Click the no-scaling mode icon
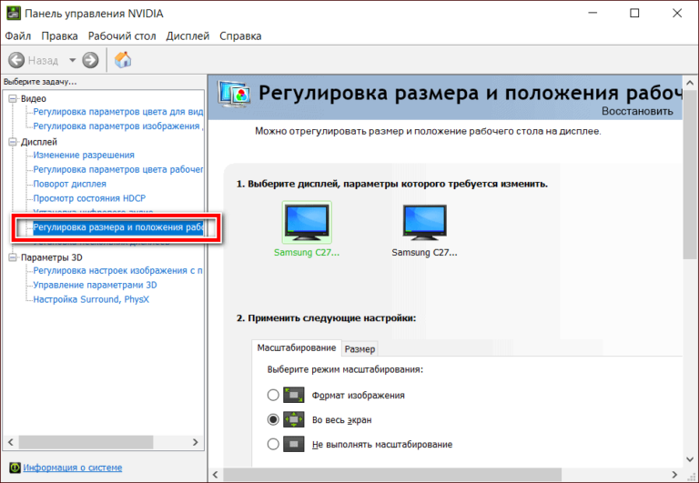The width and height of the screenshot is (699, 483). [x=294, y=444]
